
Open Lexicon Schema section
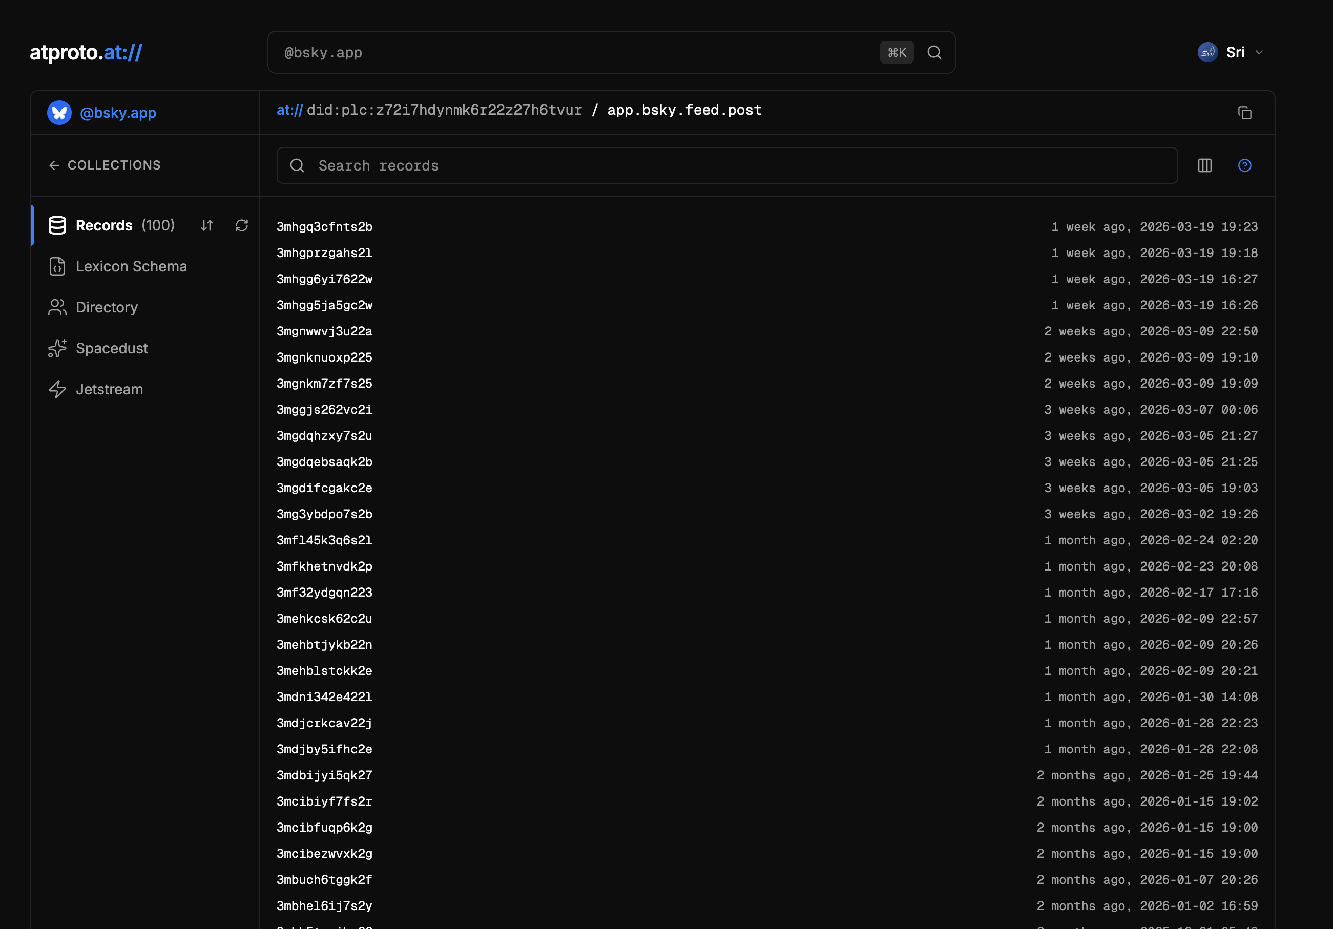click(x=131, y=266)
